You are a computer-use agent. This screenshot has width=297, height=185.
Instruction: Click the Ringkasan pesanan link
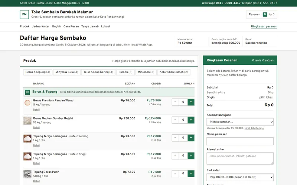click(264, 27)
